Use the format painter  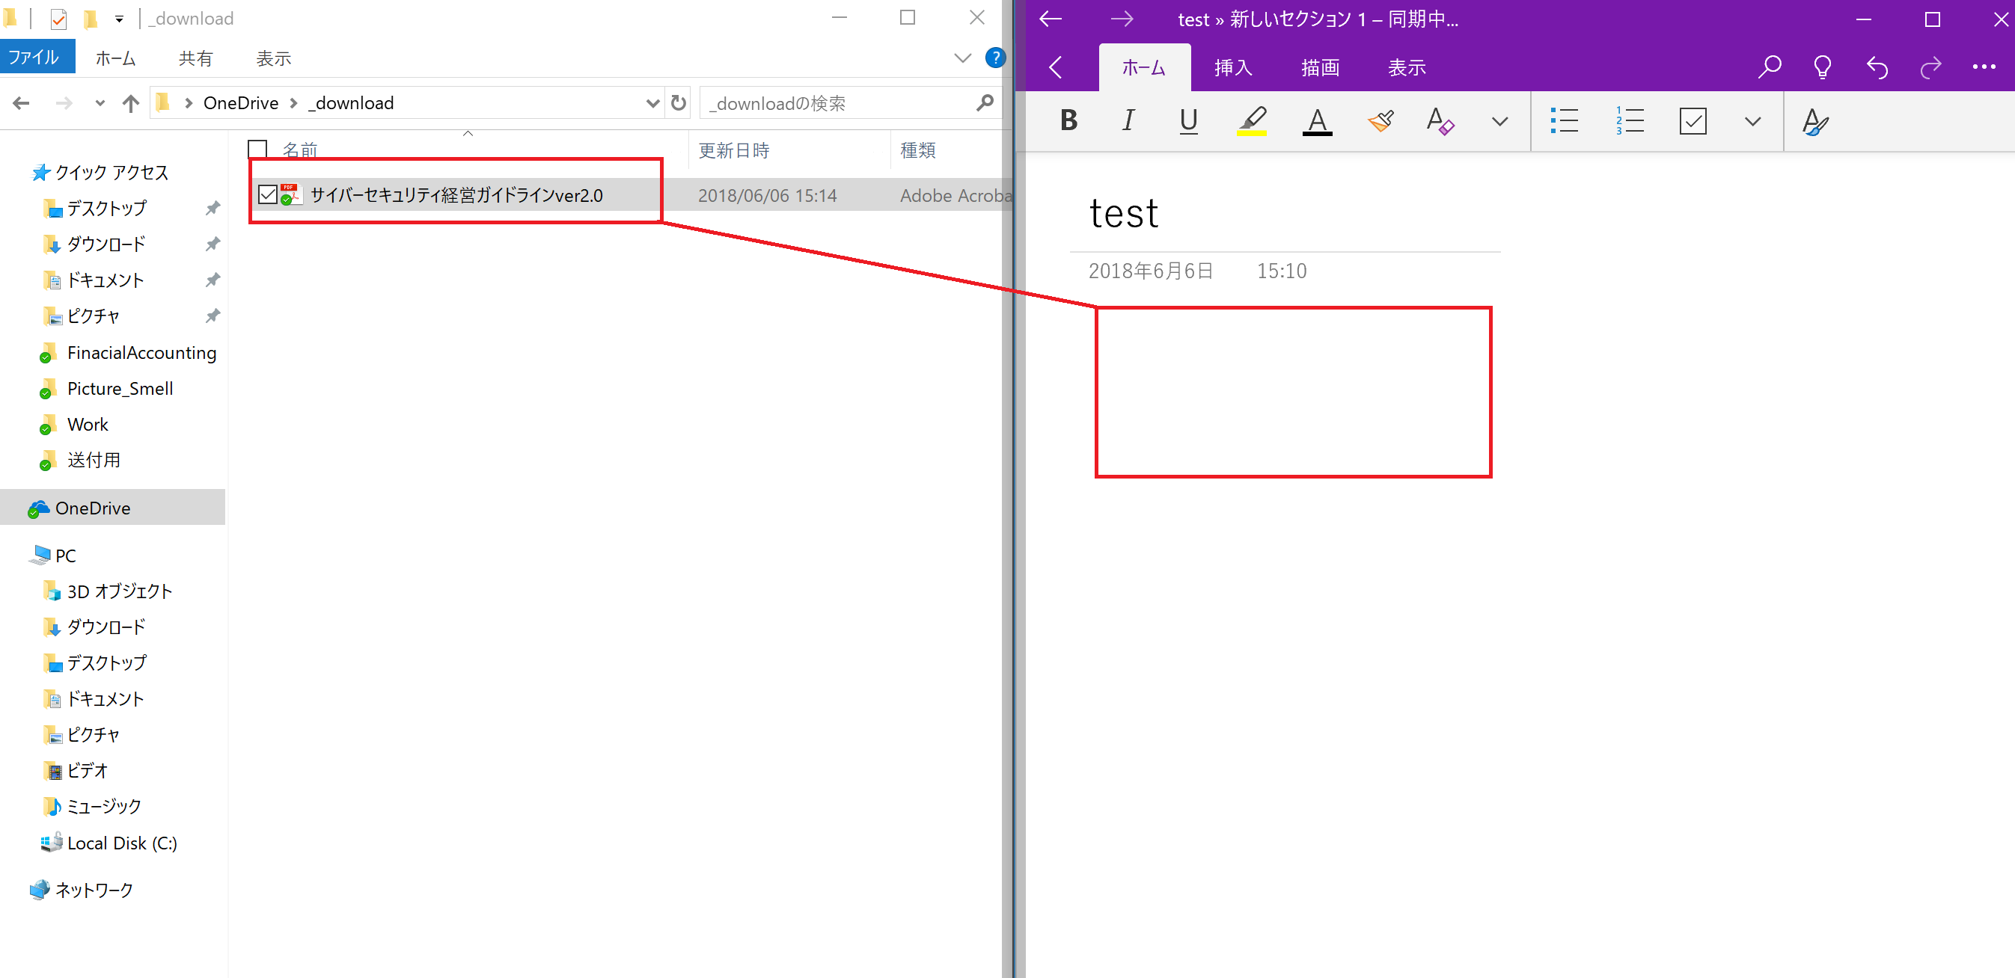click(x=1380, y=120)
